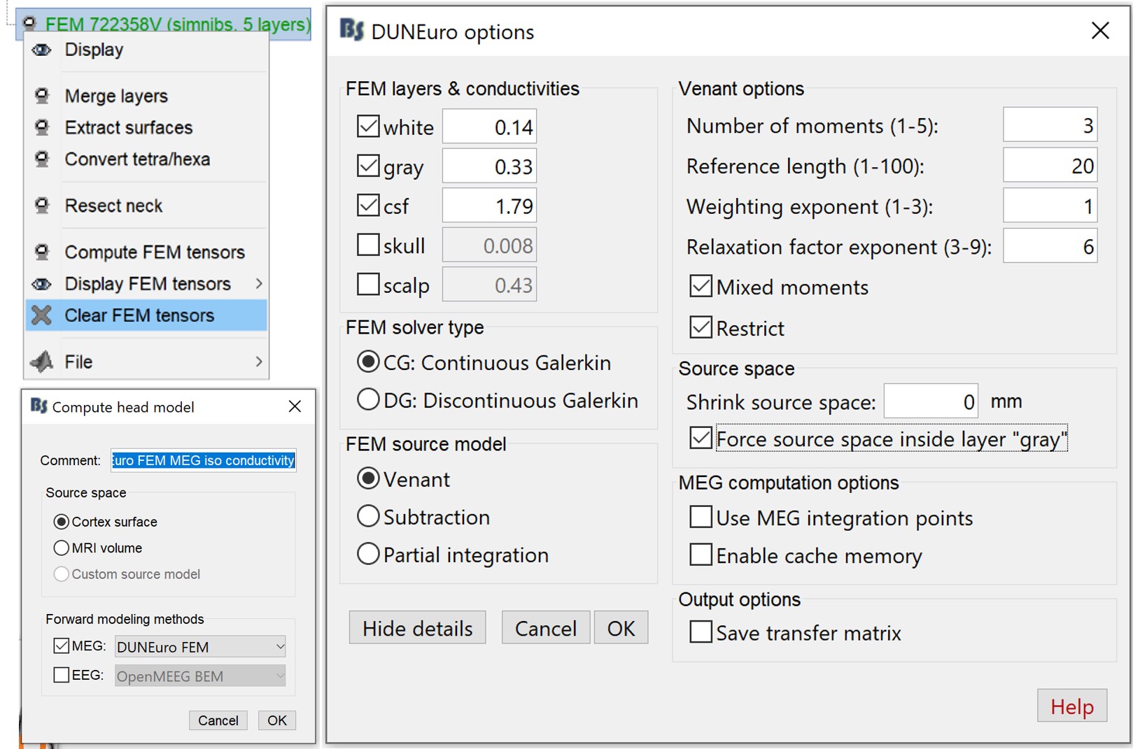
Task: Click the eye icon beside Display FEM tensors
Action: 42,284
